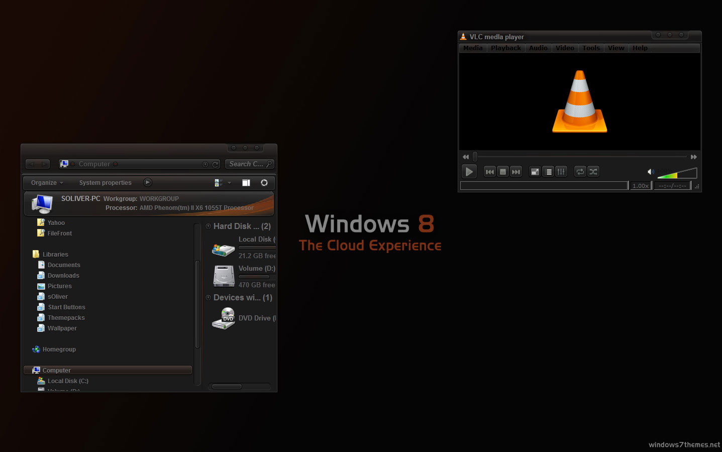This screenshot has height=452, width=722.
Task: Open the Help menu in VLC
Action: 640,48
